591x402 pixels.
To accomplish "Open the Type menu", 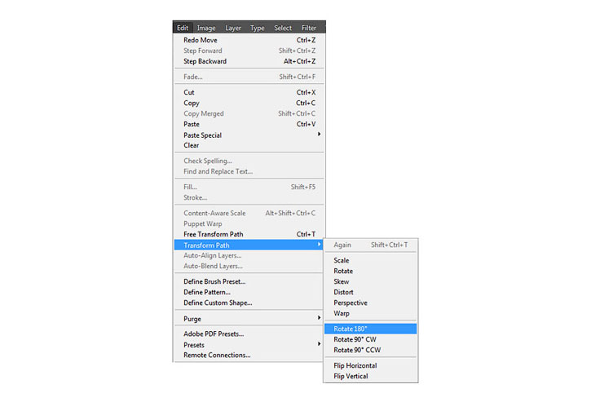I will tap(258, 28).
